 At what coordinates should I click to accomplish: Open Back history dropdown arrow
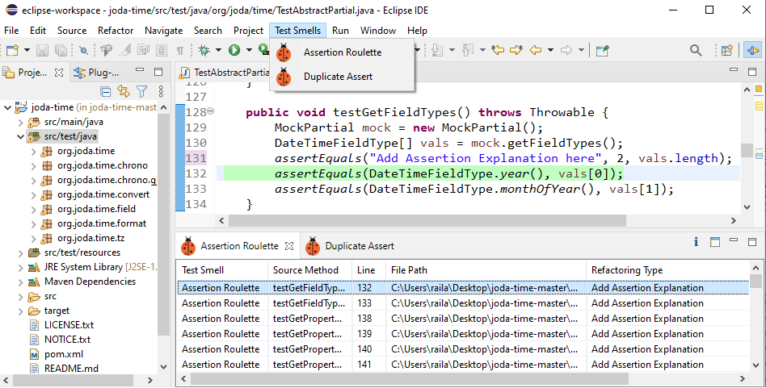pos(550,50)
